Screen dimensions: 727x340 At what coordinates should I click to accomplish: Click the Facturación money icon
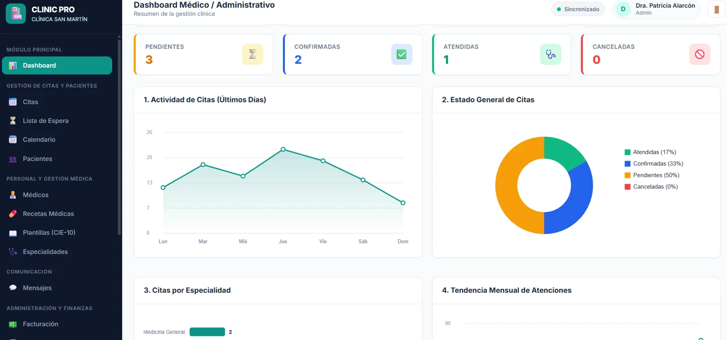(13, 324)
